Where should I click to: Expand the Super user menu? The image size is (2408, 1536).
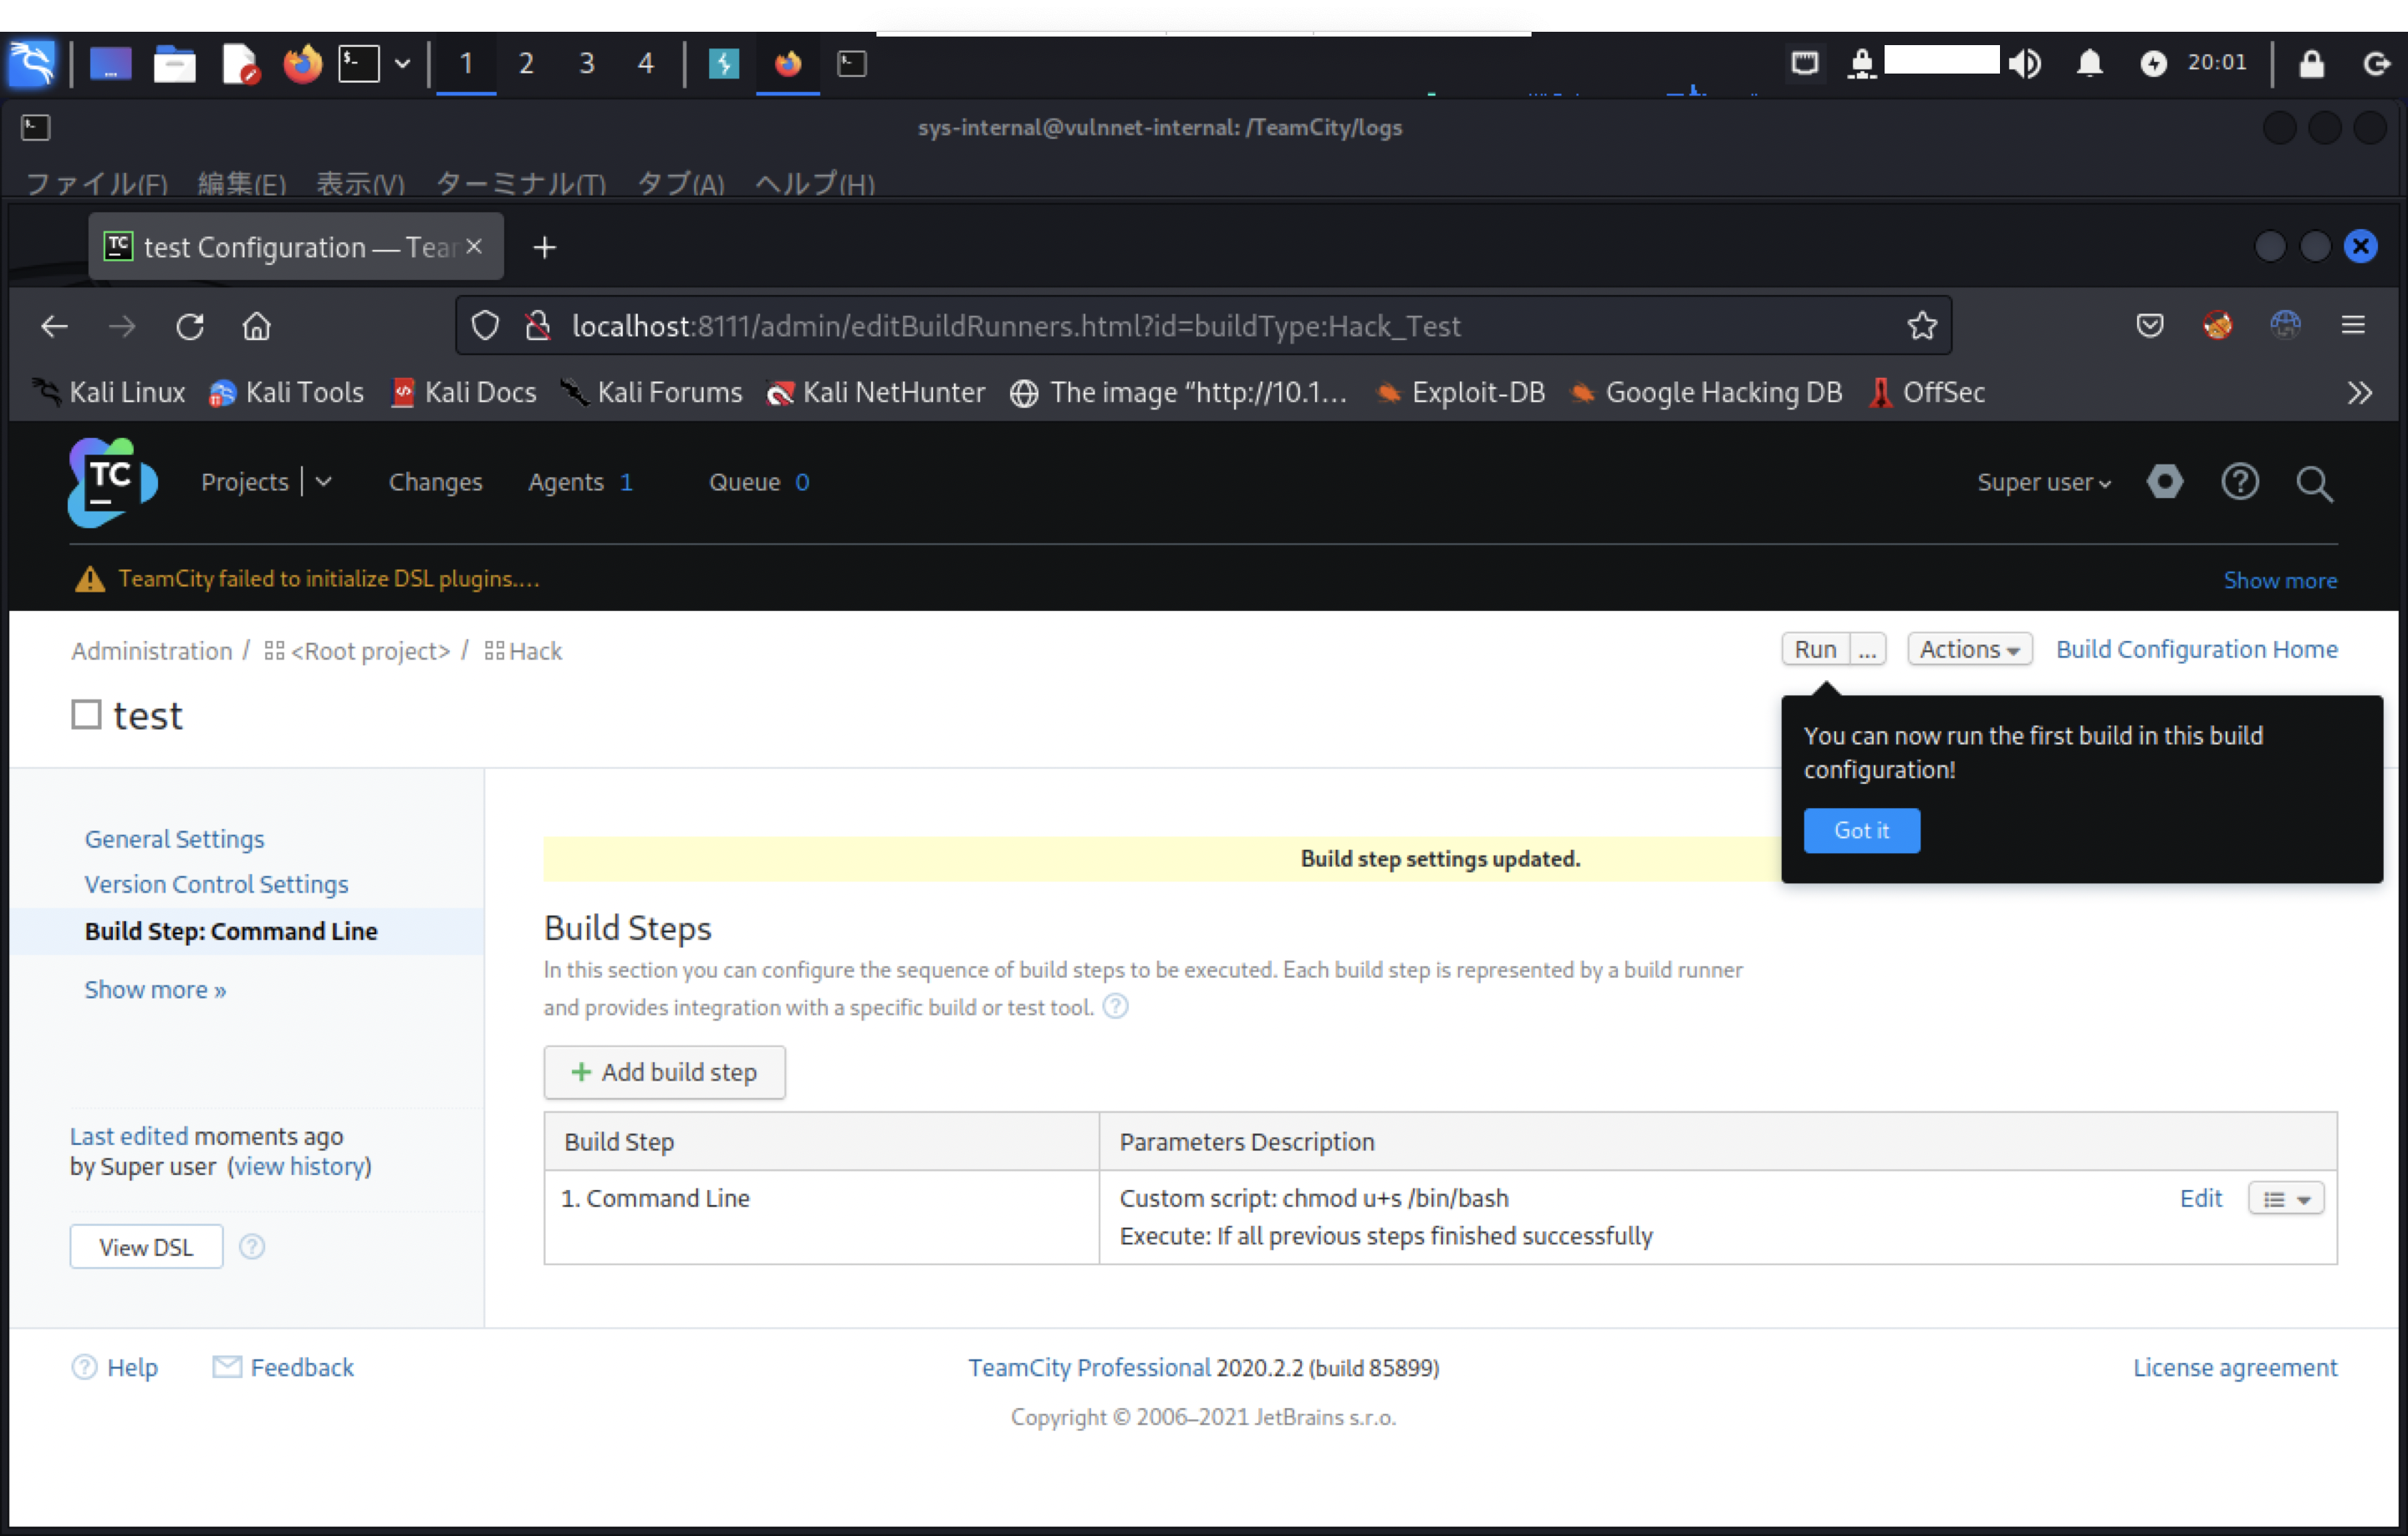pyautogui.click(x=2043, y=483)
